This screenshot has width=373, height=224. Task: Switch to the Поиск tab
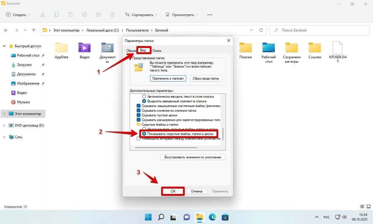pyautogui.click(x=157, y=51)
